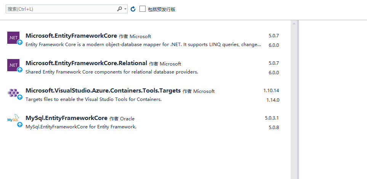Click installed version 1.10.14 of Azure Containers
The image size is (367, 179).
[271, 91]
